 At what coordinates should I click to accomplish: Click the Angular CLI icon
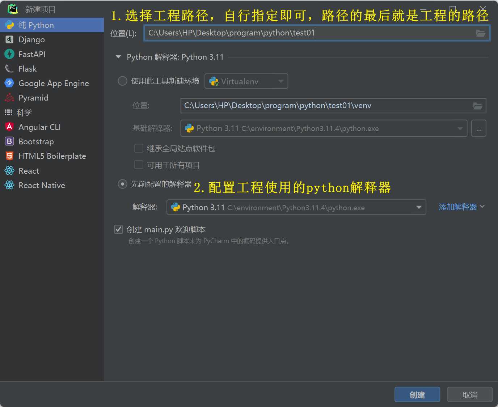[9, 127]
